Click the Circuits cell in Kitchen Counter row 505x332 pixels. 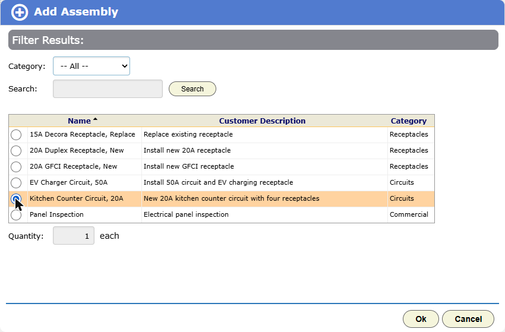pos(411,199)
